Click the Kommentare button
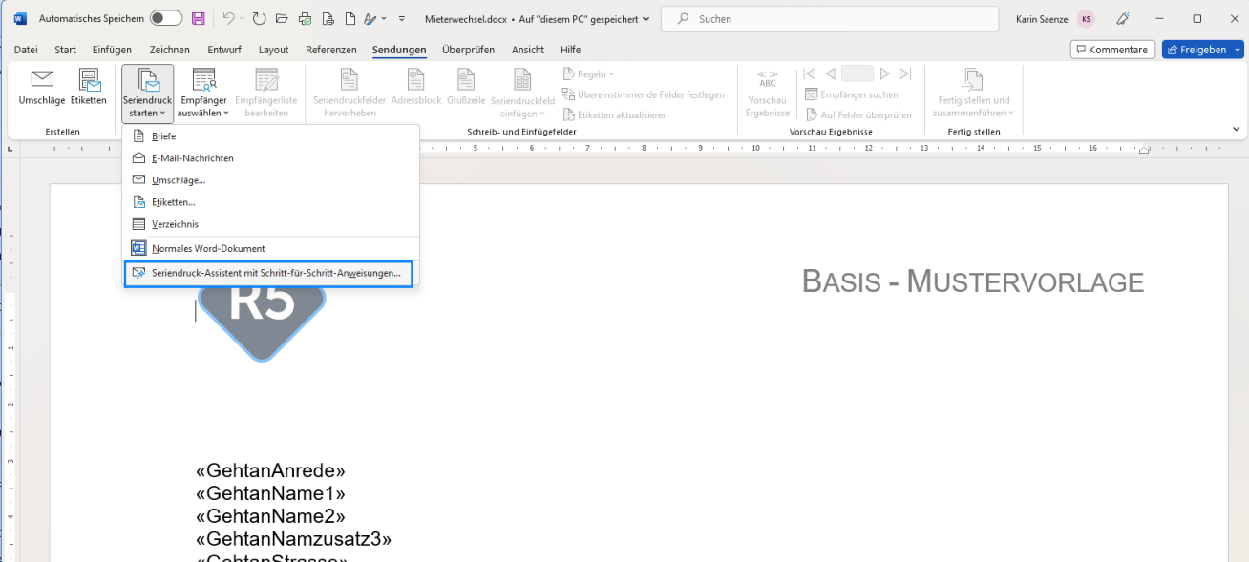Viewport: 1249px width, 562px height. click(x=1112, y=50)
